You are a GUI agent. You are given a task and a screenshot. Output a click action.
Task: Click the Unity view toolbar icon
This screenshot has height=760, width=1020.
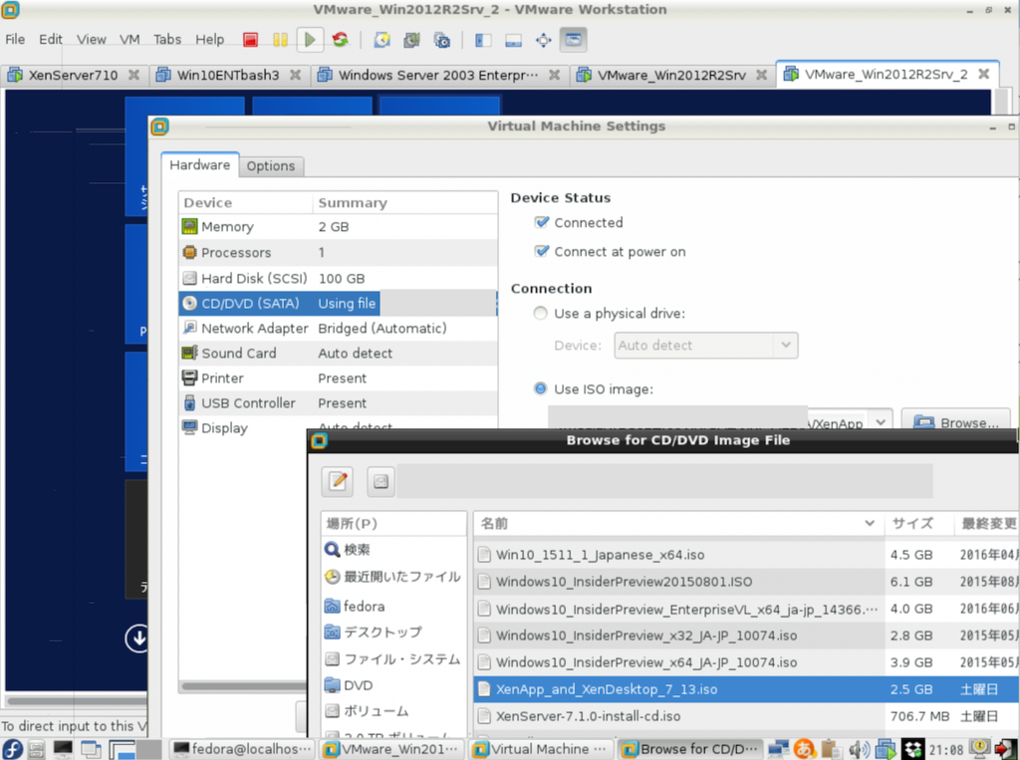(573, 41)
